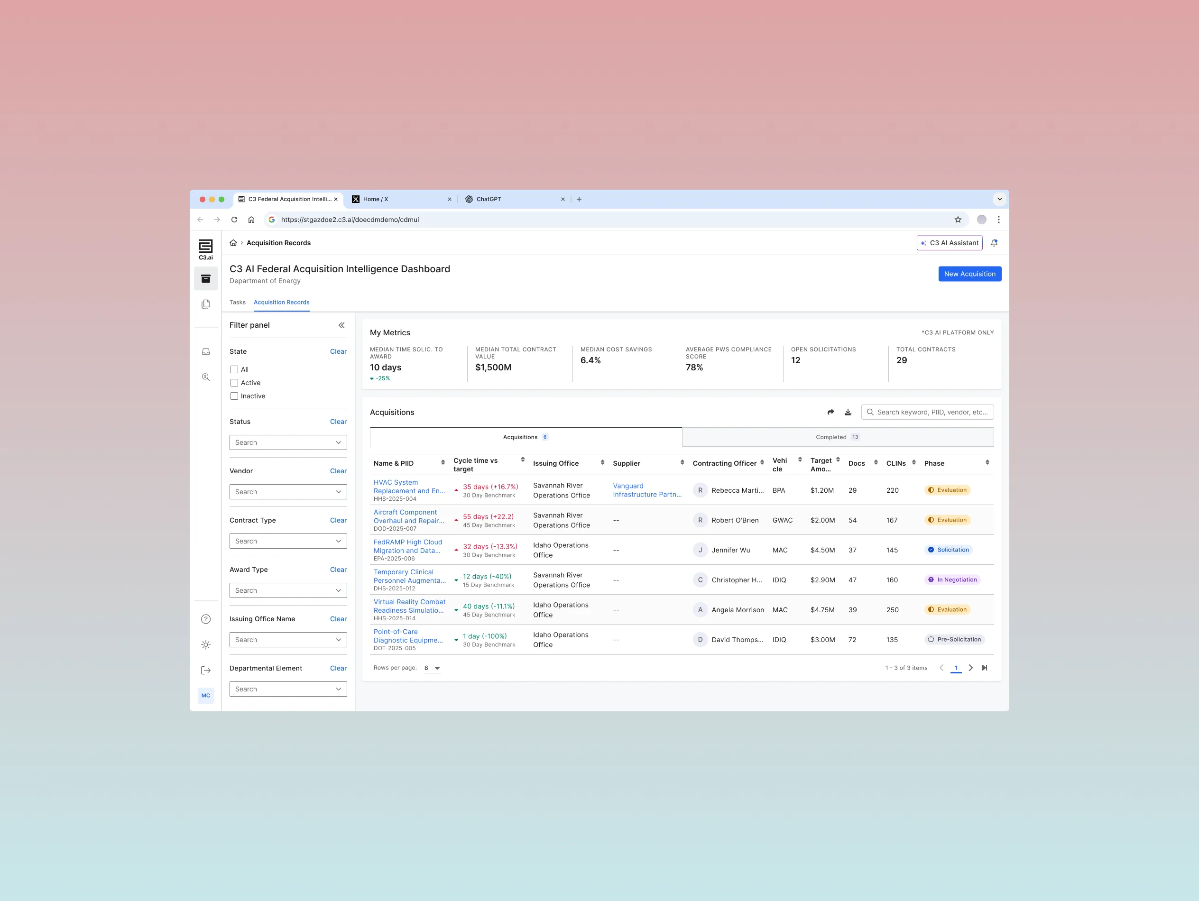
Task: Open new browser tab with plus icon
Action: pyautogui.click(x=579, y=199)
